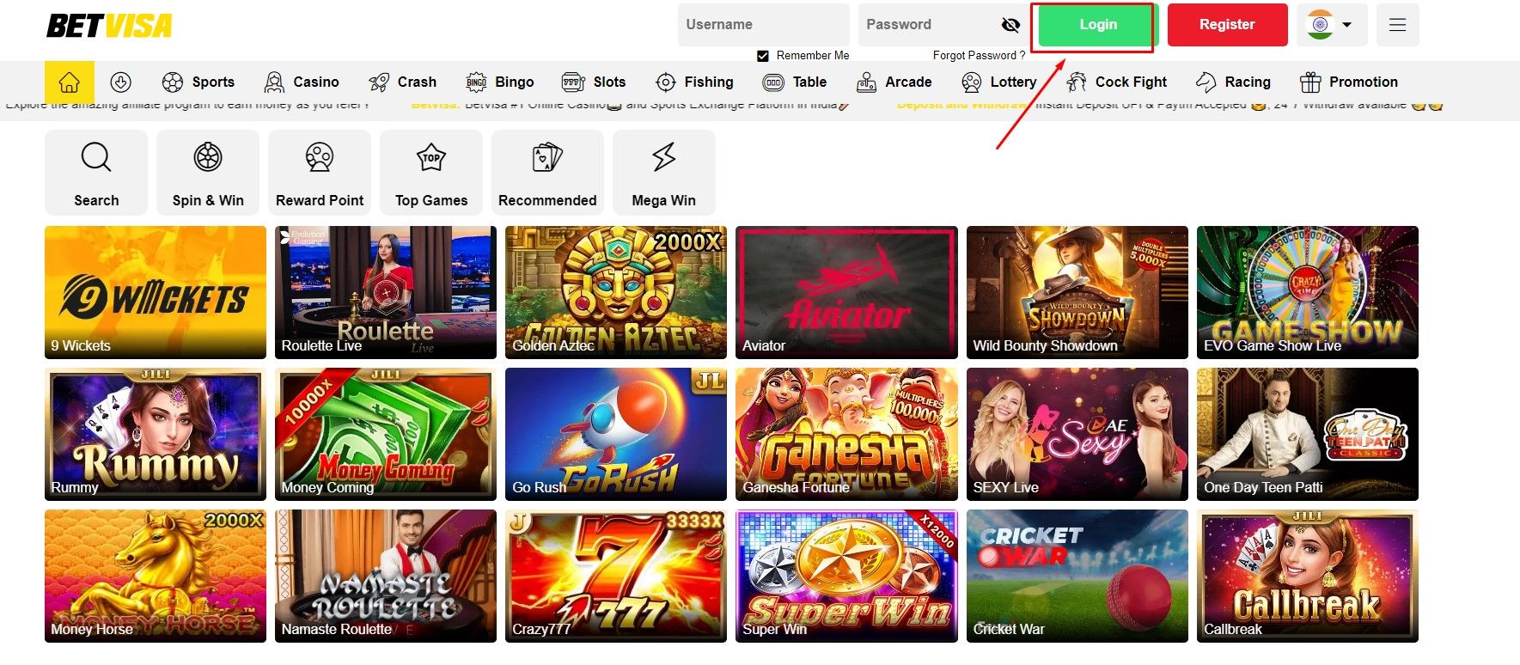Launch the Ganesha Fortune game
Viewport: 1520px width, 665px height.
846,434
